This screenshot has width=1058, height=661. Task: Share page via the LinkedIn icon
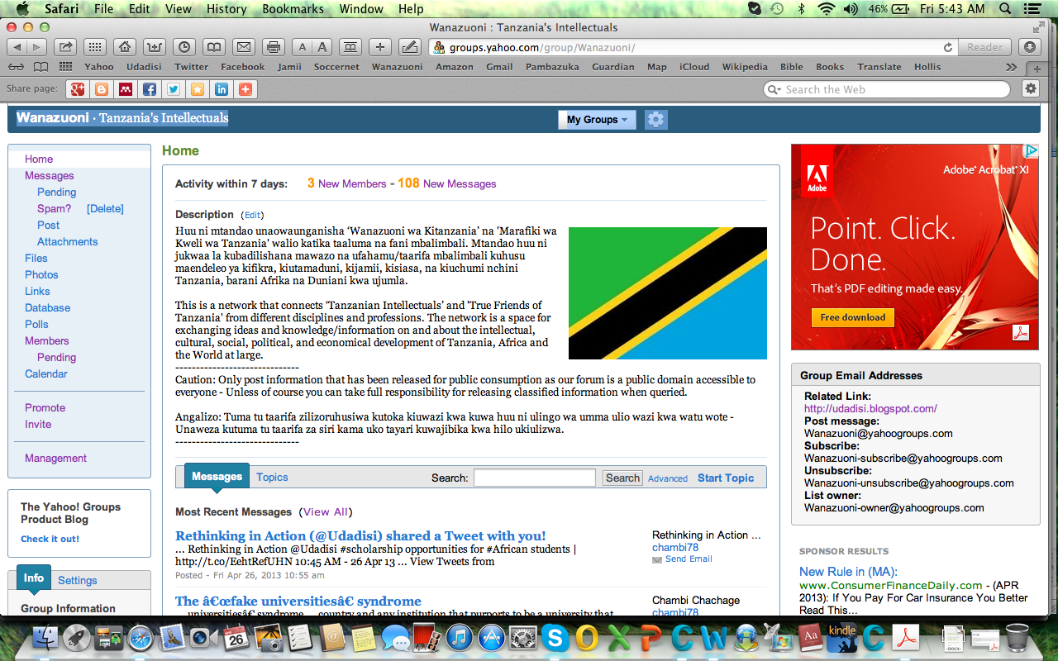pyautogui.click(x=222, y=89)
